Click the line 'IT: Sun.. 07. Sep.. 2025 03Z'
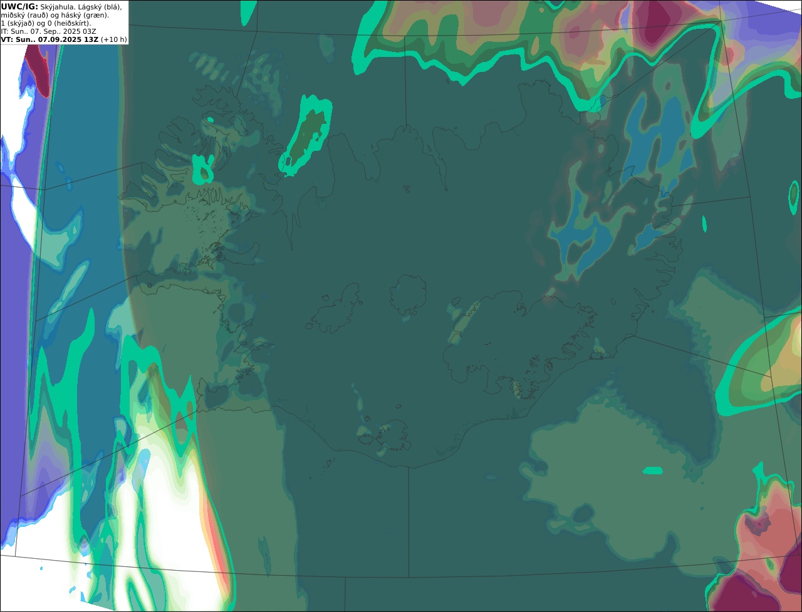This screenshot has width=802, height=612. tap(48, 31)
